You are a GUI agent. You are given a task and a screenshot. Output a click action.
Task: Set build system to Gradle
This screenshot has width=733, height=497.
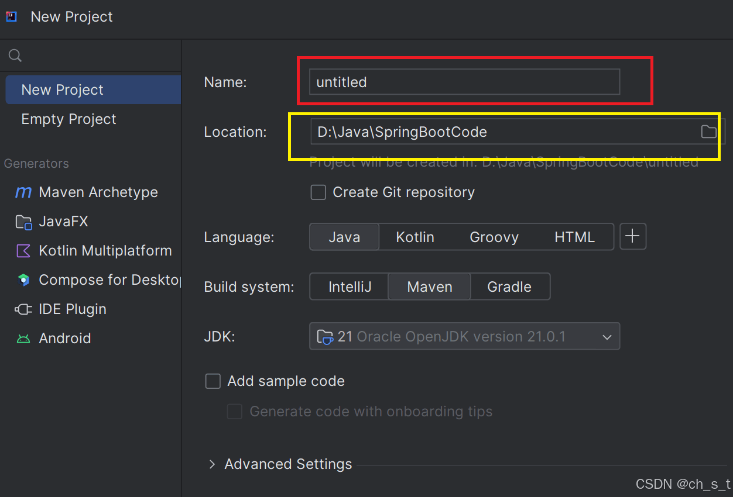509,287
